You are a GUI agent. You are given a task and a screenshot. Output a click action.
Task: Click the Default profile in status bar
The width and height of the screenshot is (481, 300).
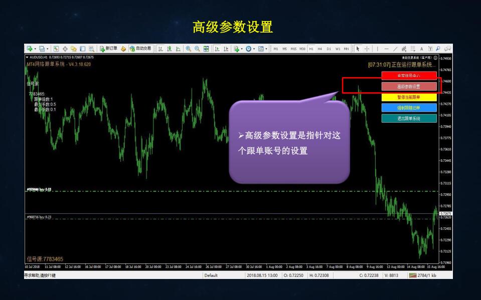(211, 275)
